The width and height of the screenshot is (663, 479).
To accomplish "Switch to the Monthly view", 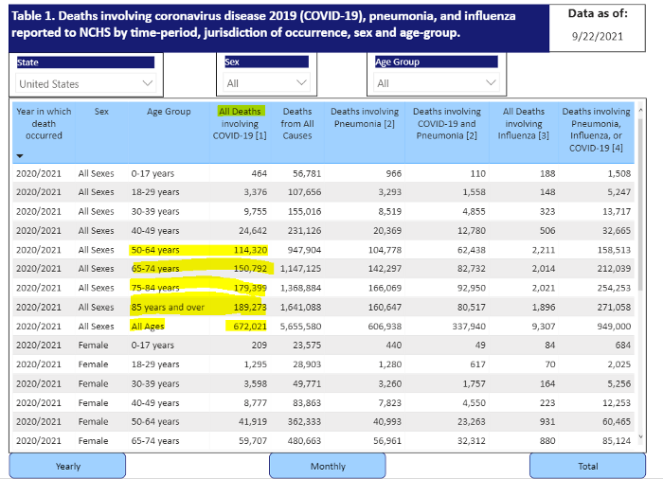I will click(328, 466).
